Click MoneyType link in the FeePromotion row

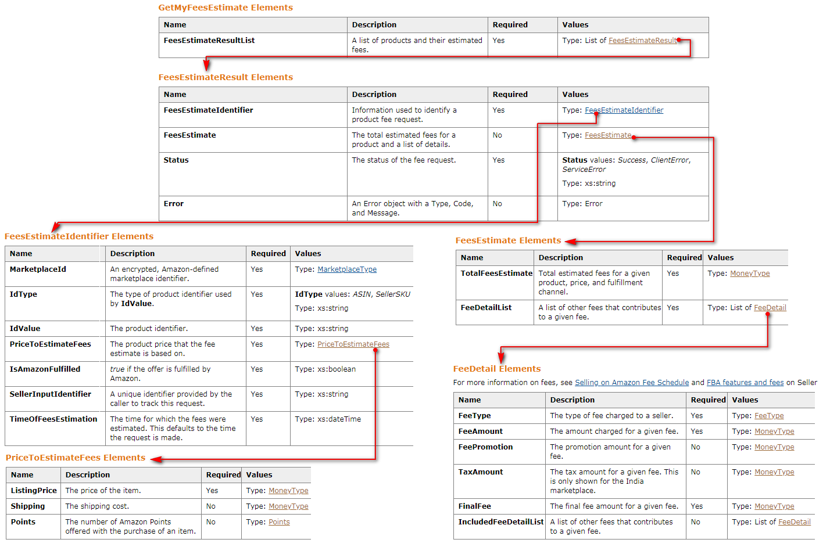(x=774, y=447)
